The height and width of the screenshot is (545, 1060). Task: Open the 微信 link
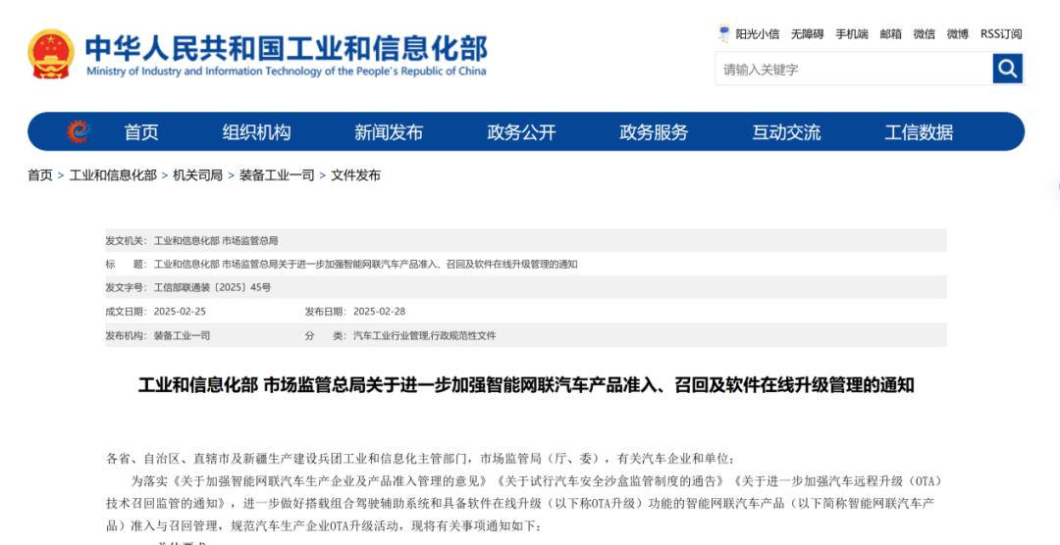tap(924, 34)
